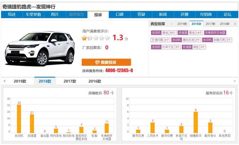Click the 发动机 故障灯亮 3个 tag

pos(217,40)
